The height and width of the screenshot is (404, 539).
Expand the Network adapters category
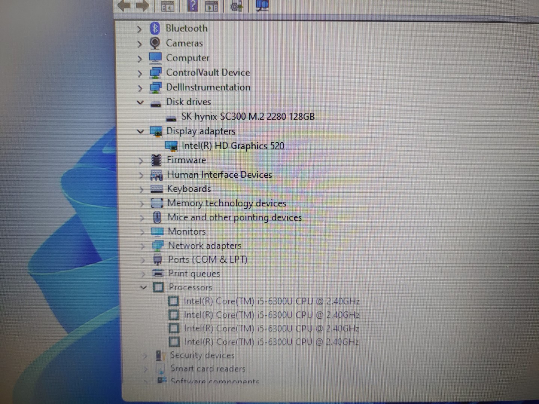pyautogui.click(x=143, y=246)
